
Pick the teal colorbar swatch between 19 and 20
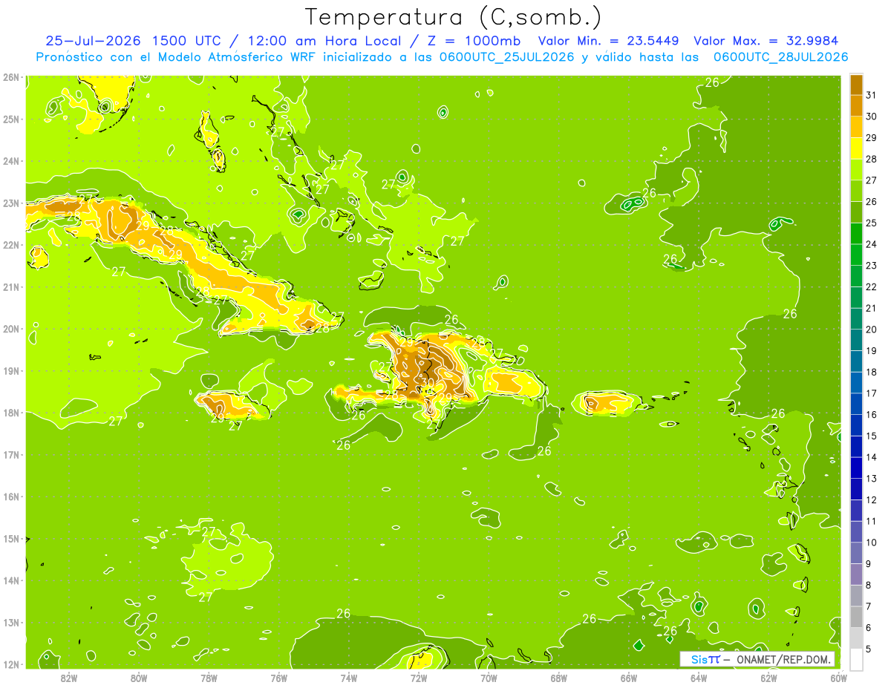pyautogui.click(x=856, y=340)
